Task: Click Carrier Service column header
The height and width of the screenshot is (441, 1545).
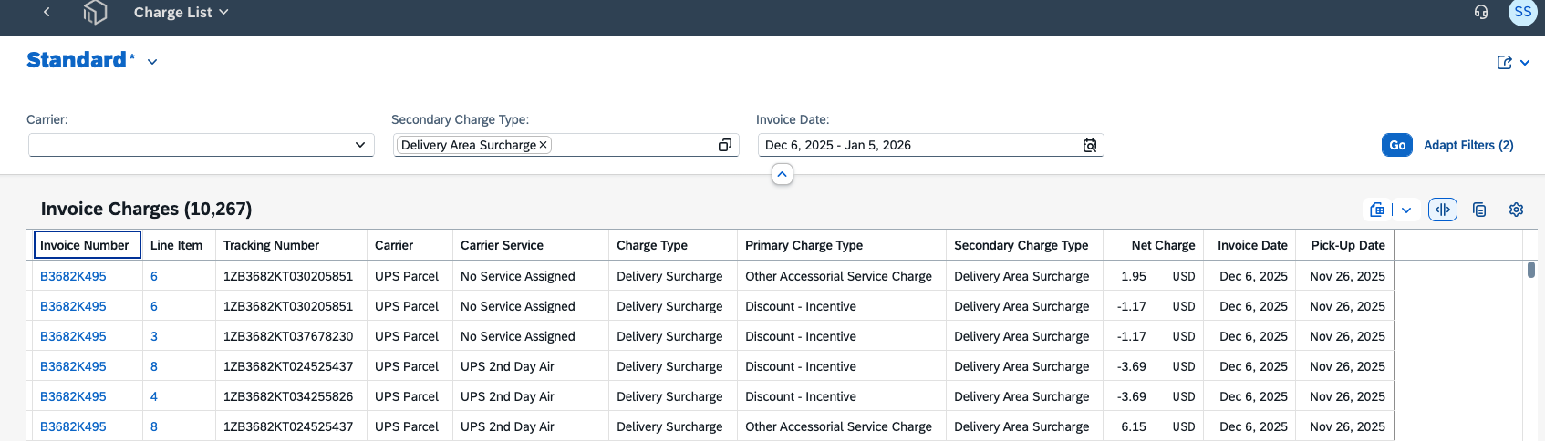Action: (x=530, y=245)
